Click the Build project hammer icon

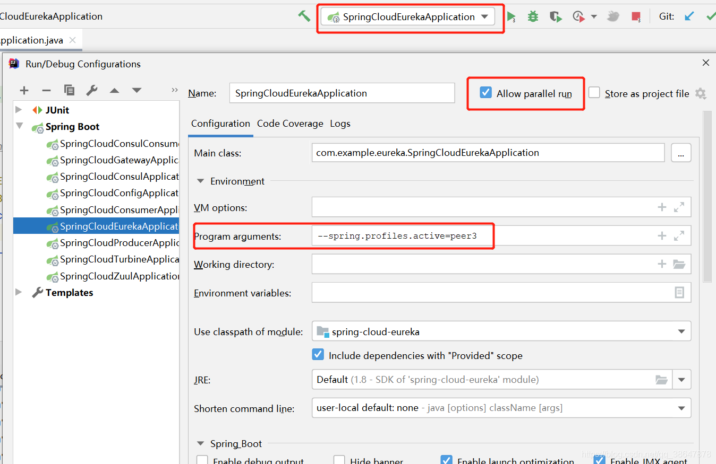coord(304,16)
